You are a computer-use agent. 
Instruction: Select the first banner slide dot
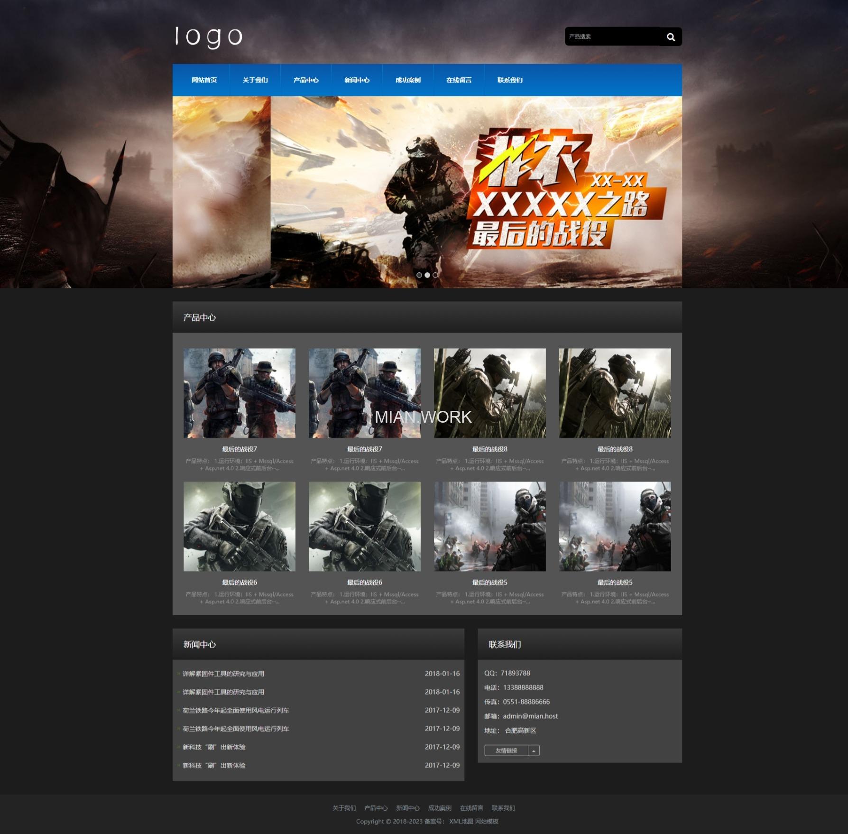coord(419,275)
